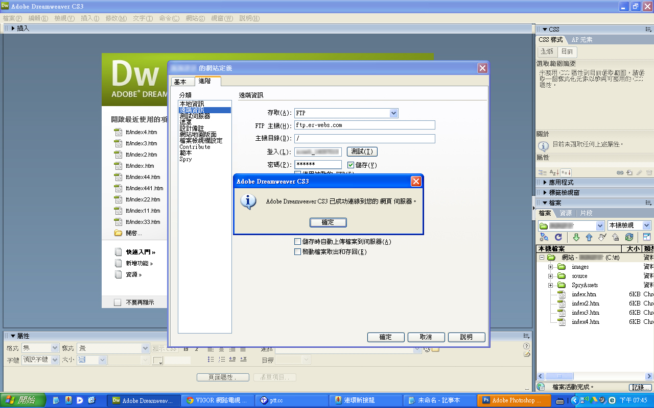
Task: Click the open folder icon next to 開啟...
Action: tap(118, 233)
